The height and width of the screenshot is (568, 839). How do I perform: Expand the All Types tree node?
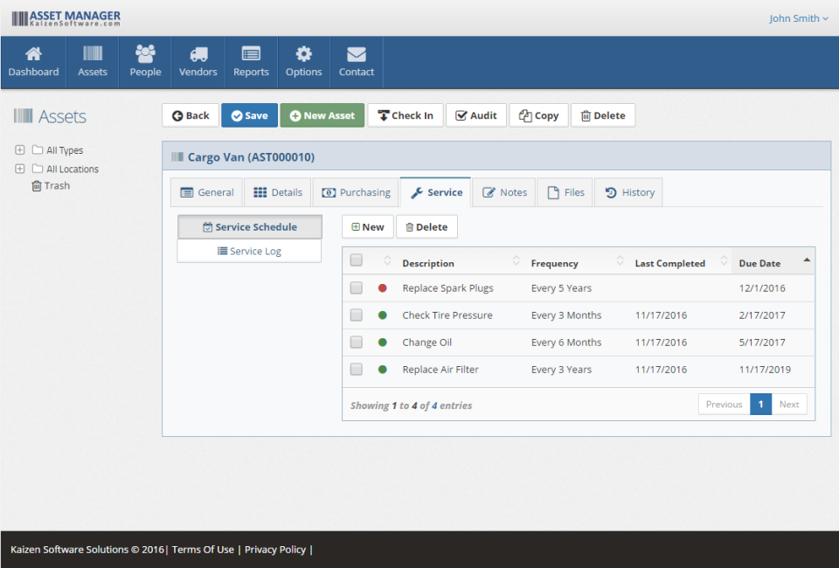coord(19,150)
